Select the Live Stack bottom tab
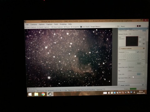Screen dimensions: 150x112 [32, 89]
